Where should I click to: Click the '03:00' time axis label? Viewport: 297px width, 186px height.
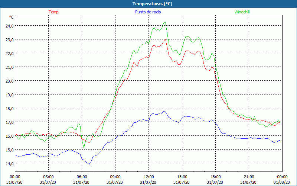[48, 177]
